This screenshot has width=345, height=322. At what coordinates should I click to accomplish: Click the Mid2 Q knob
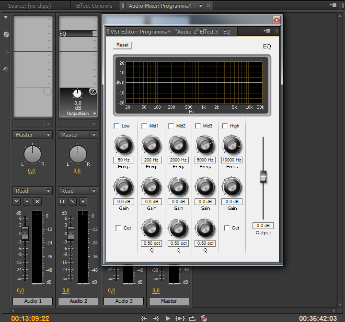(178, 229)
